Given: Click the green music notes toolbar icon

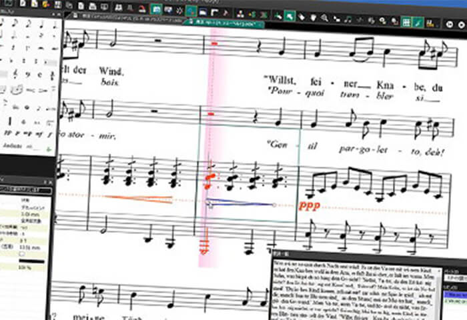Looking at the screenshot, I should pos(348,19).
